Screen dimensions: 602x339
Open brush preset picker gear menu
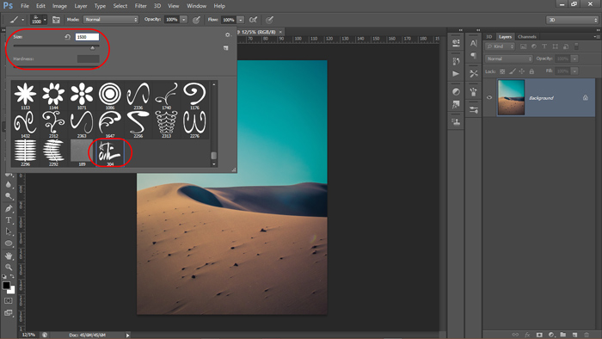[x=228, y=35]
